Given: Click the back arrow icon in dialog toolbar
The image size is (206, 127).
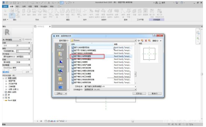Looking at the screenshot, I should [x=139, y=41].
